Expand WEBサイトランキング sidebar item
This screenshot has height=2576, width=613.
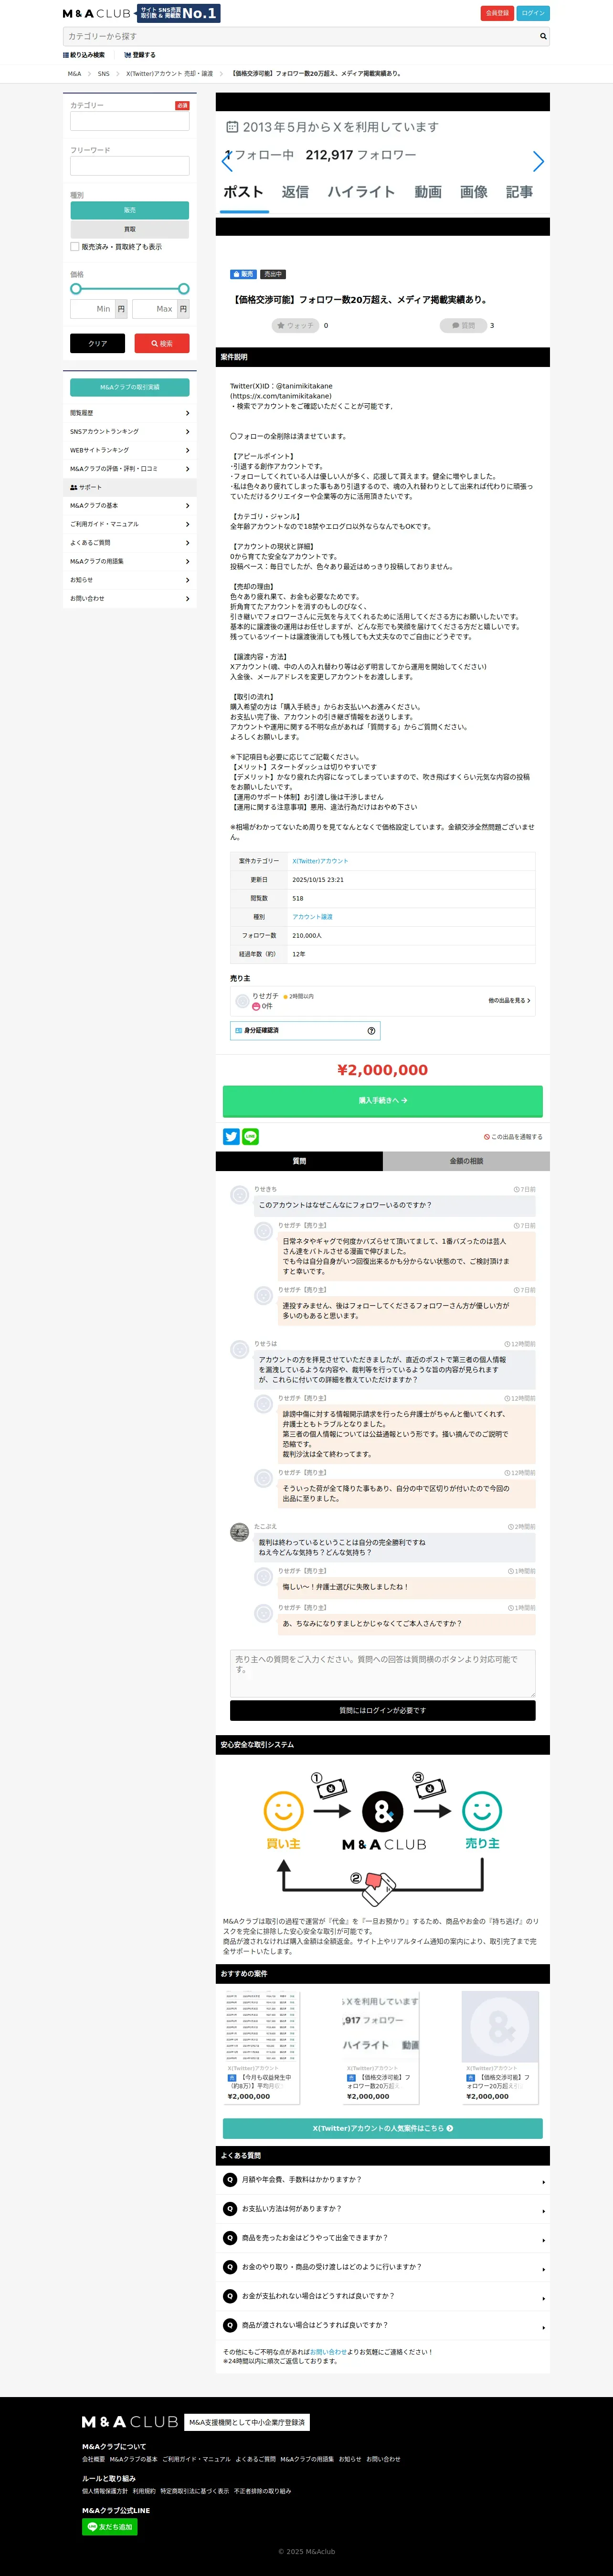pyautogui.click(x=129, y=450)
